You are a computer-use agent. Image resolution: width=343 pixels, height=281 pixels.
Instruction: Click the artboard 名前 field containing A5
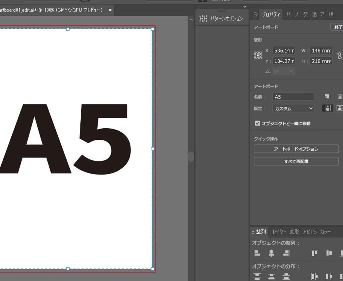click(293, 97)
